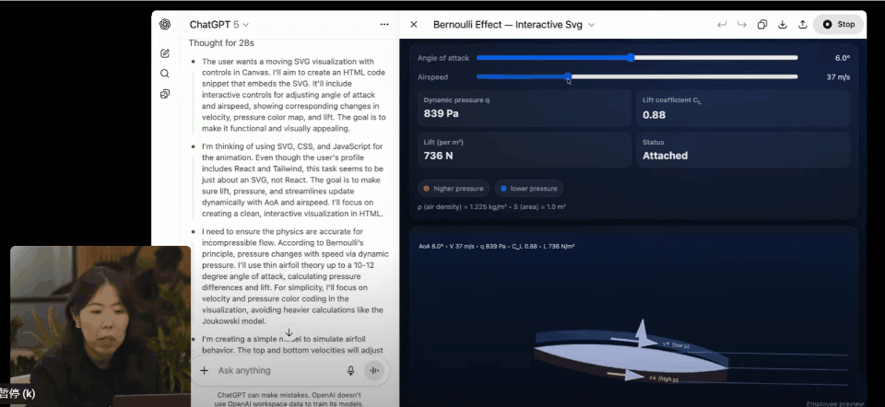Adjust the Airspeed slider handle
The width and height of the screenshot is (885, 407).
(568, 76)
